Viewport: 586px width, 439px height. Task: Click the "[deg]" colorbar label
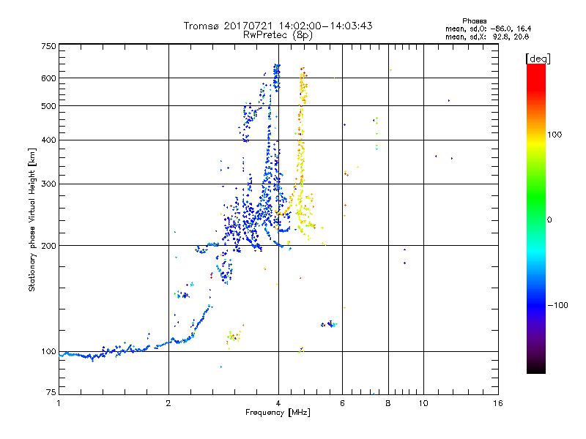click(x=538, y=59)
